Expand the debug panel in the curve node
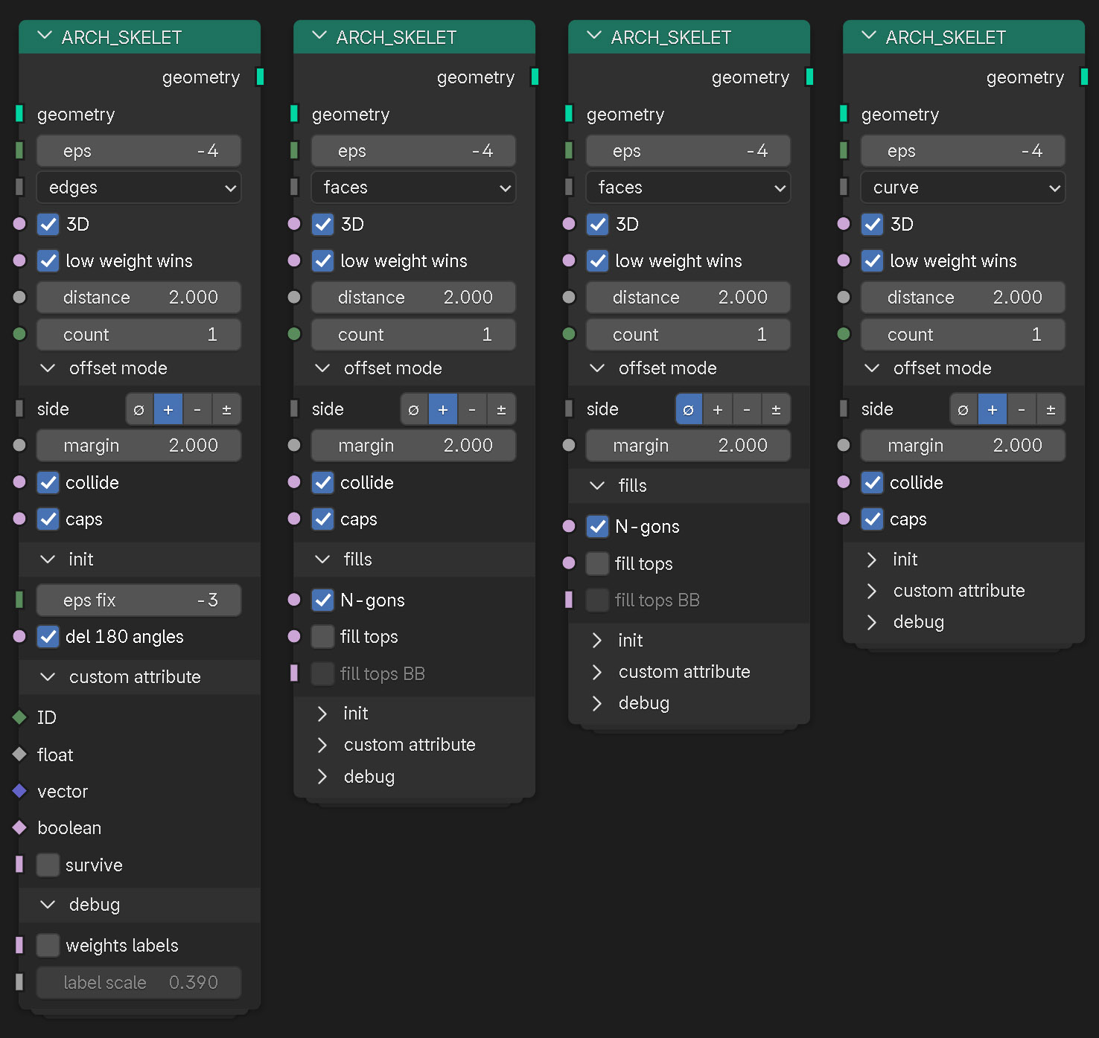The height and width of the screenshot is (1038, 1099). tap(872, 622)
